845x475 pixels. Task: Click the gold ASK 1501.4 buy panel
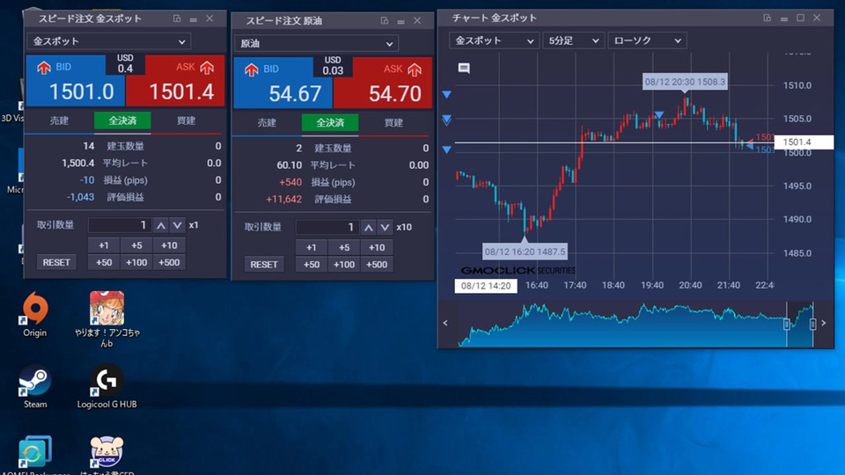(176, 80)
